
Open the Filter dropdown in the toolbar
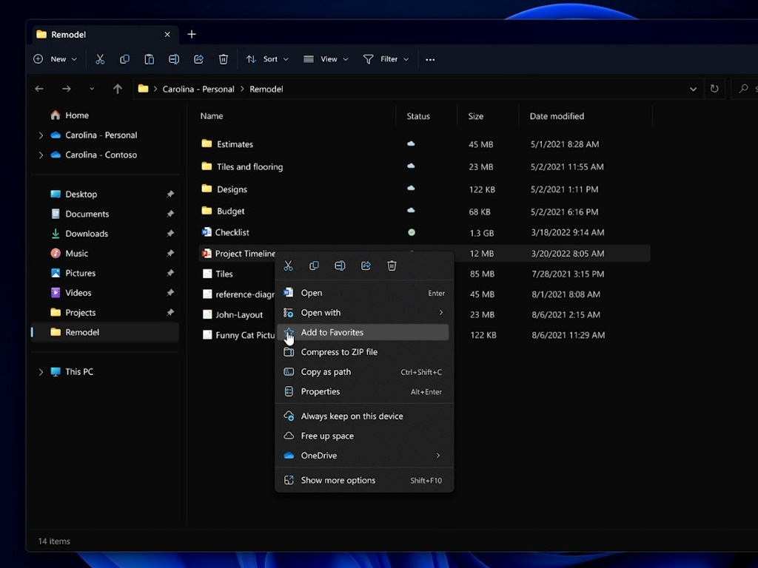[386, 59]
